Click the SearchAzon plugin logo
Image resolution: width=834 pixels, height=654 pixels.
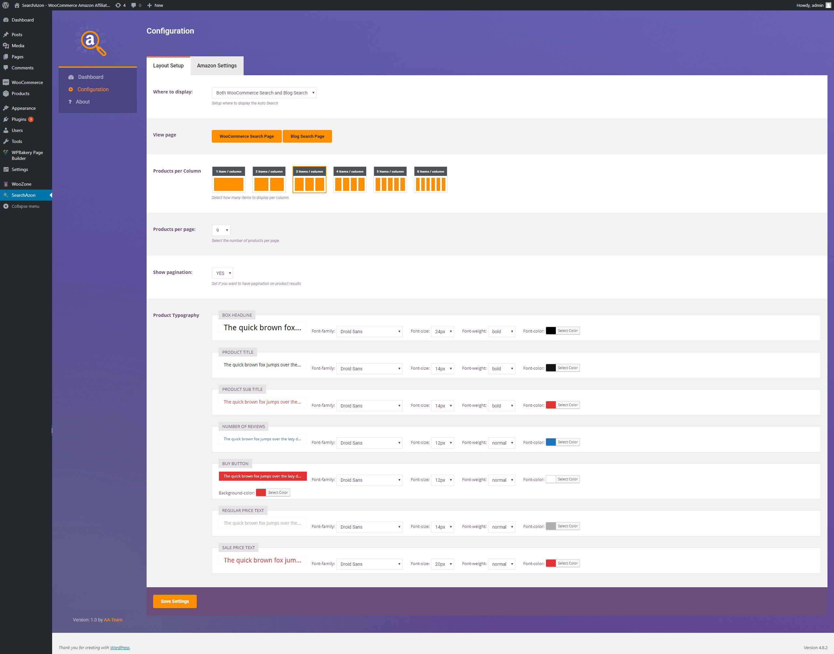click(92, 41)
